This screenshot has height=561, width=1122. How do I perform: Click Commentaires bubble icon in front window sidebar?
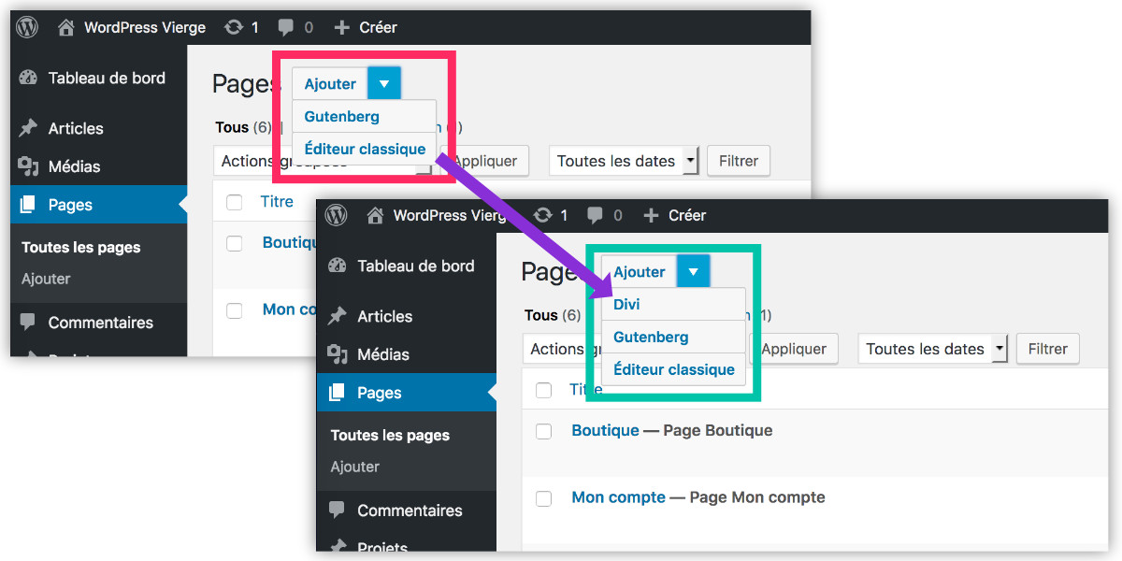pyautogui.click(x=338, y=511)
